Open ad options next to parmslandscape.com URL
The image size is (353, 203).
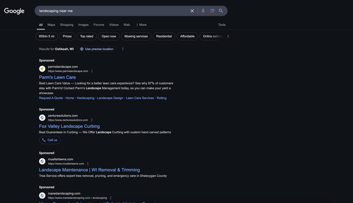[x=92, y=71]
